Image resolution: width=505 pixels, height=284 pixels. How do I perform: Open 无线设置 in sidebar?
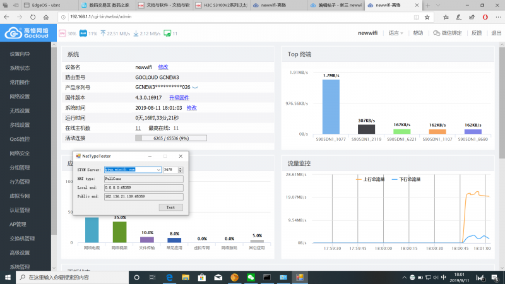click(x=20, y=111)
